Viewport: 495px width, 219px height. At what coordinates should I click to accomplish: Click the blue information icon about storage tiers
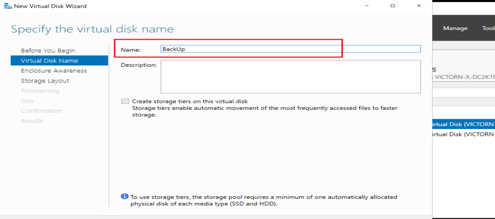click(x=125, y=197)
